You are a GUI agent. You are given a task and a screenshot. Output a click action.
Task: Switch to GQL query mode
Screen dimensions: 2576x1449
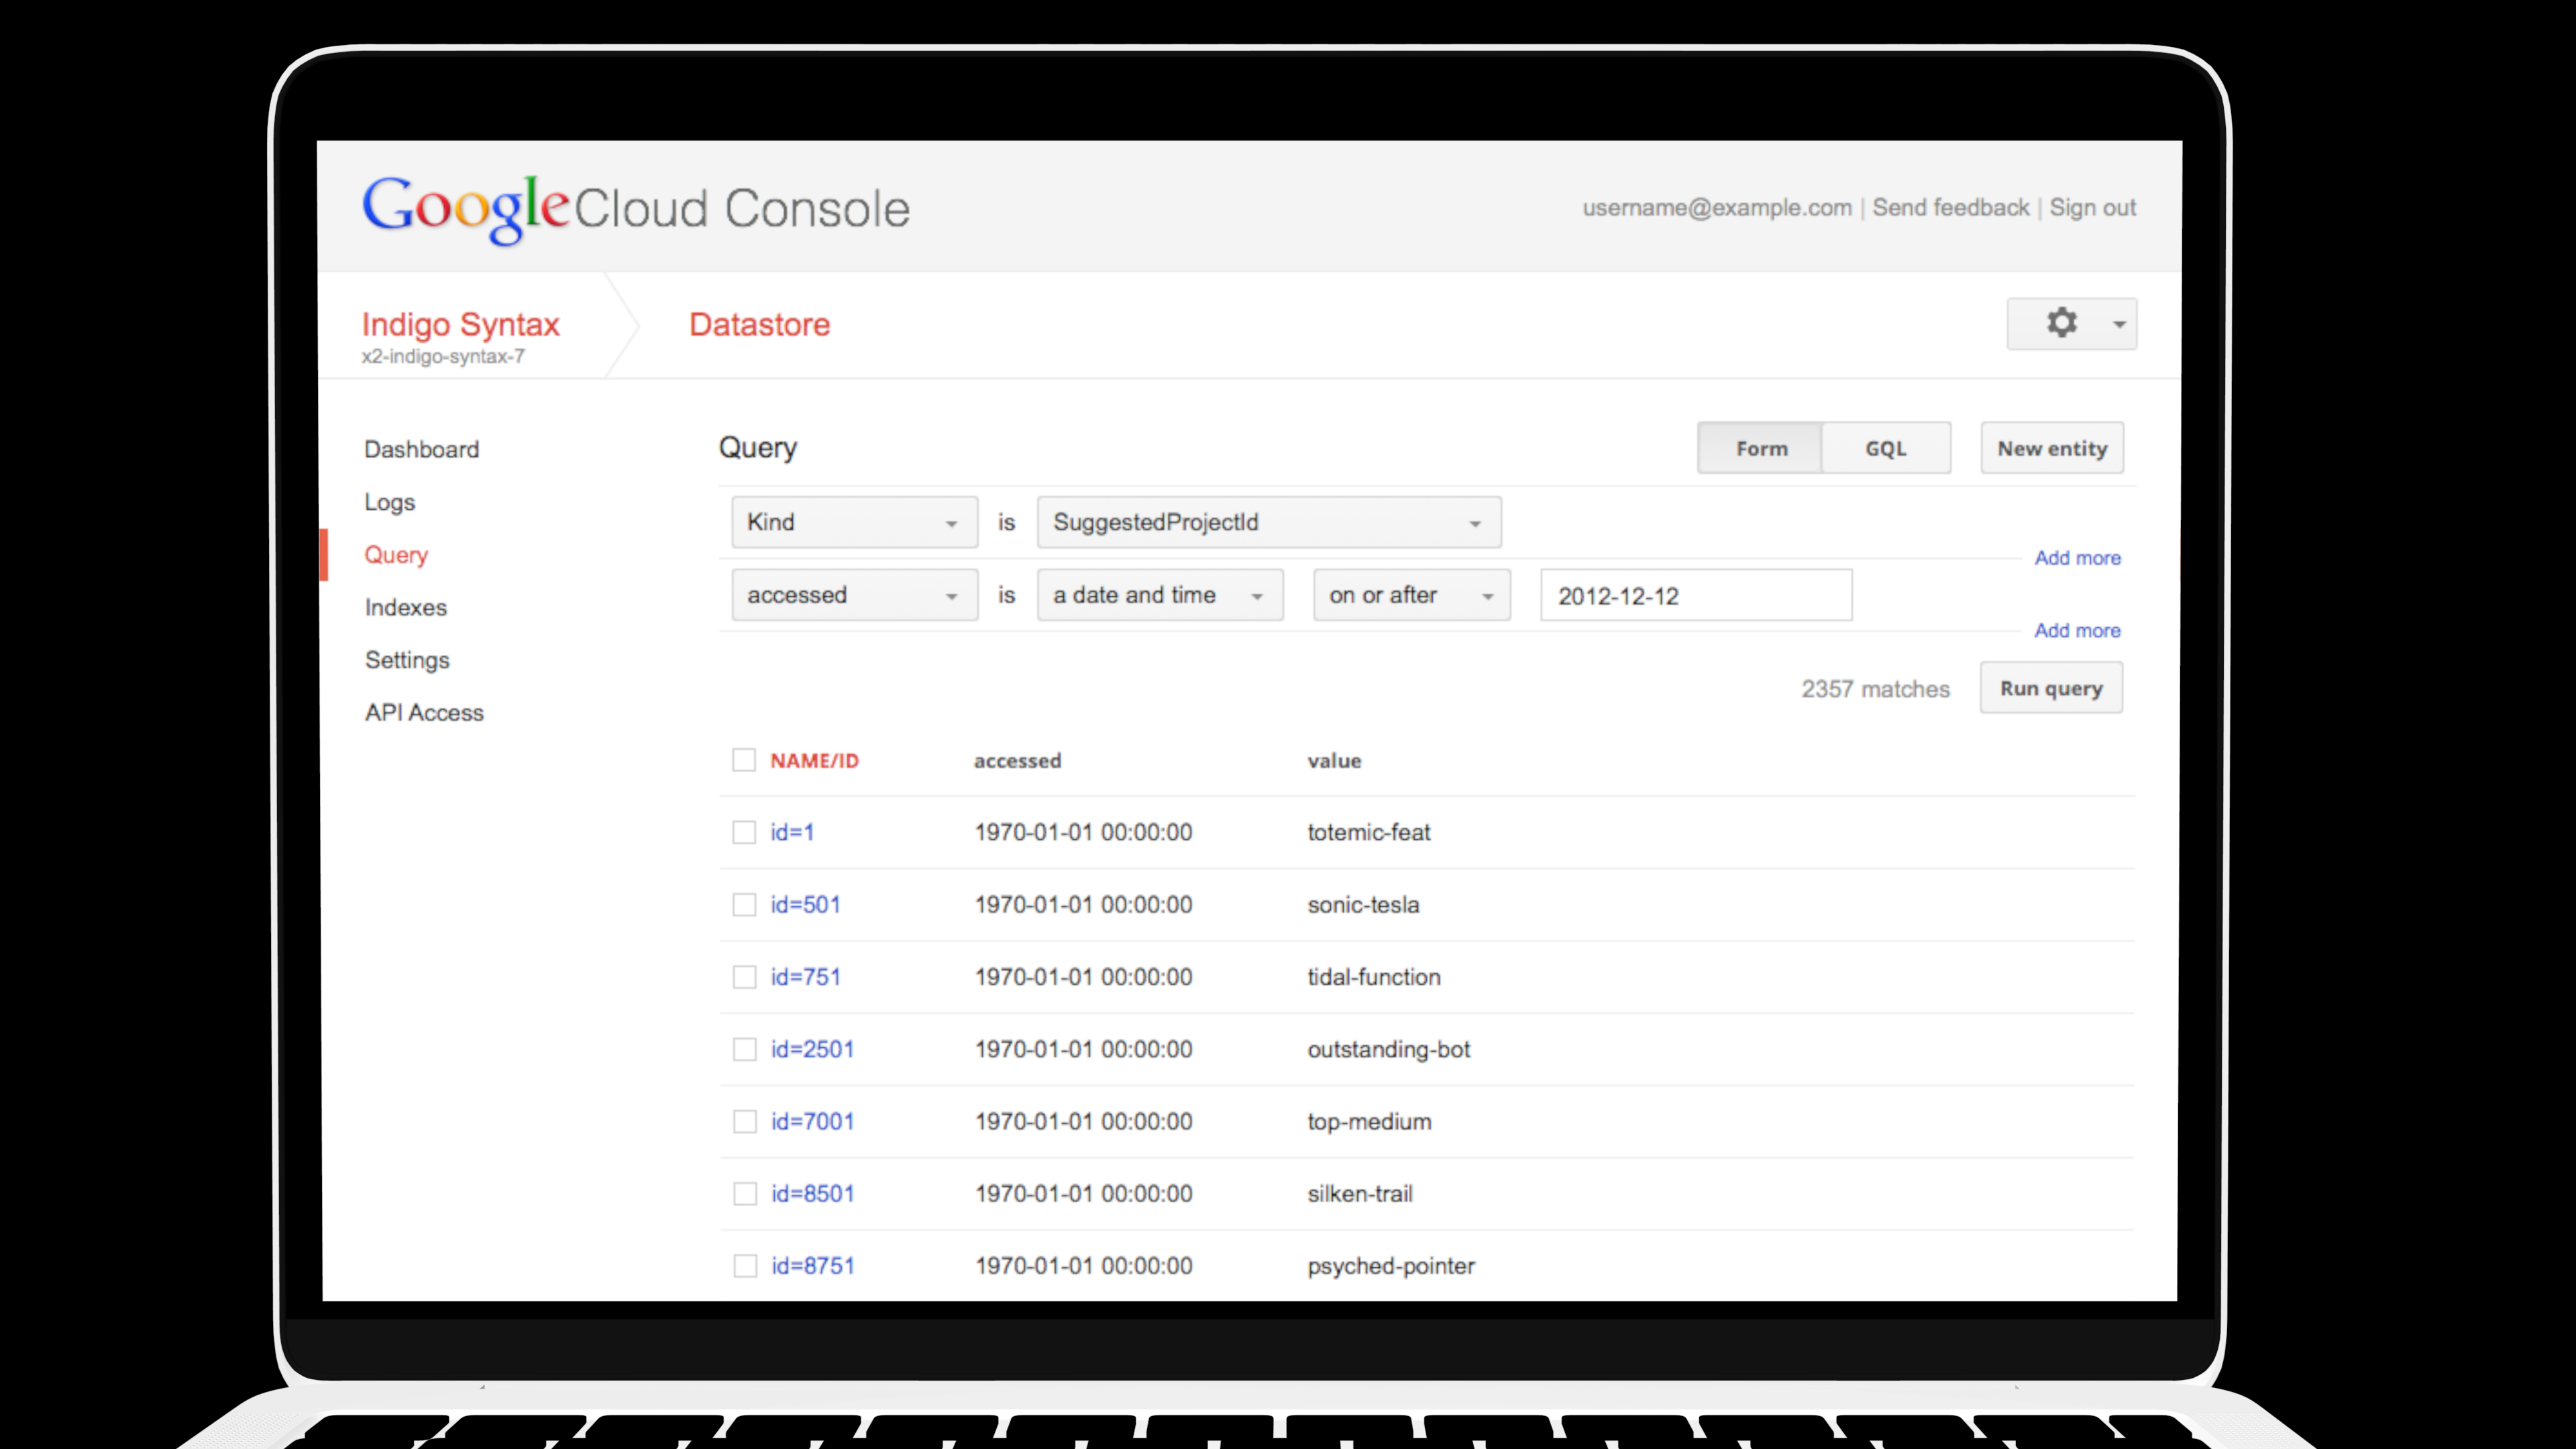(1884, 447)
